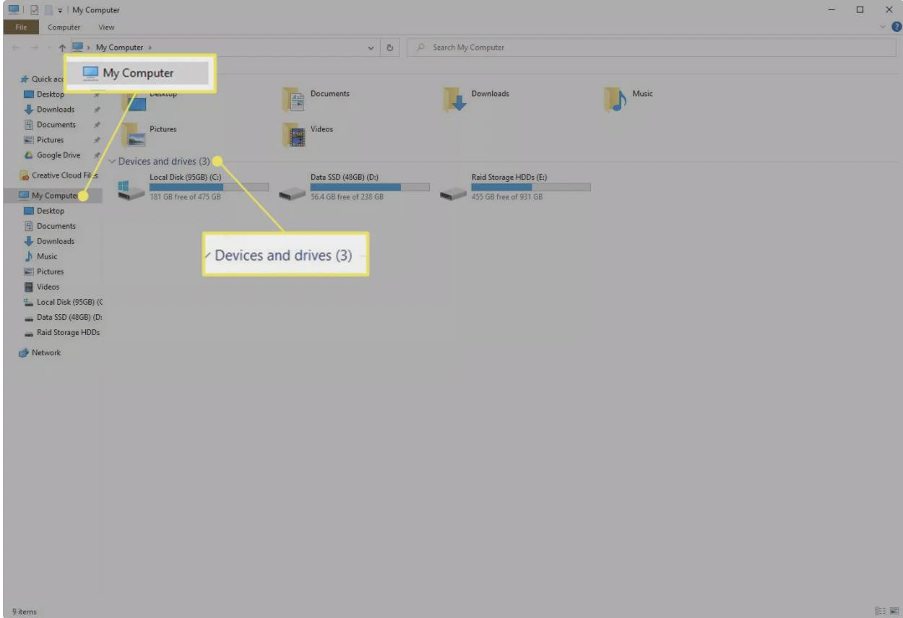This screenshot has height=618, width=903.
Task: Open the help question mark icon
Action: coord(896,27)
